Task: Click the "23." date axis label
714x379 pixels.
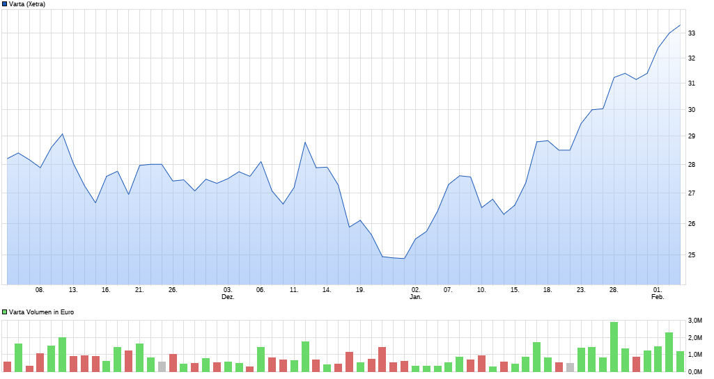Action: 580,289
